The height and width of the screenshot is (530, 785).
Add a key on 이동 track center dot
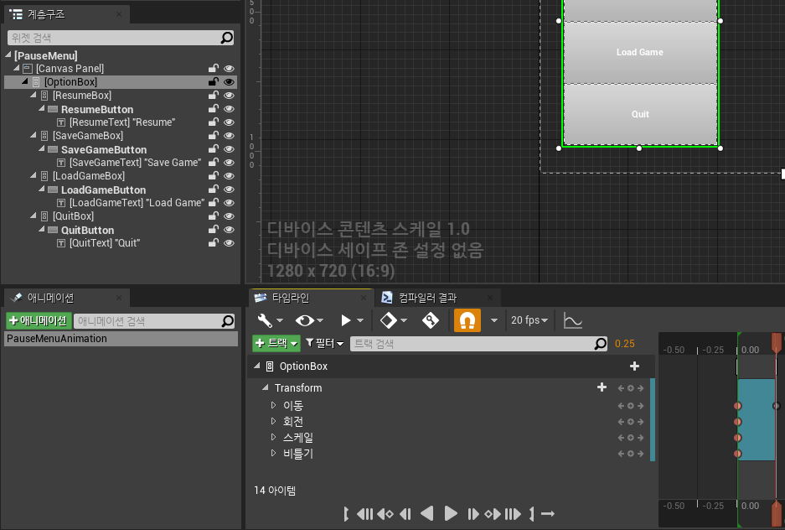[x=631, y=406]
